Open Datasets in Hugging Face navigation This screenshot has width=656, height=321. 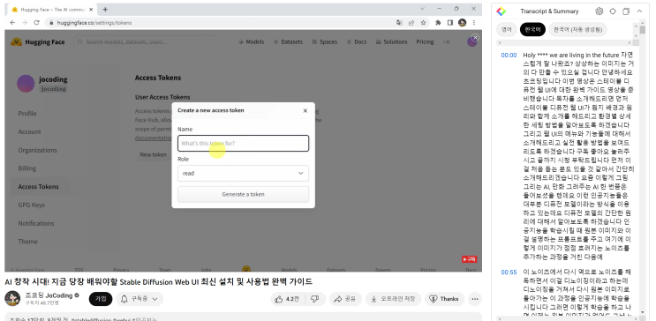pyautogui.click(x=288, y=41)
